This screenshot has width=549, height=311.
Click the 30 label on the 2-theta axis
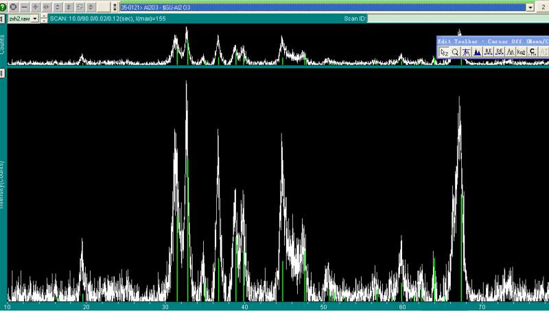click(x=165, y=307)
